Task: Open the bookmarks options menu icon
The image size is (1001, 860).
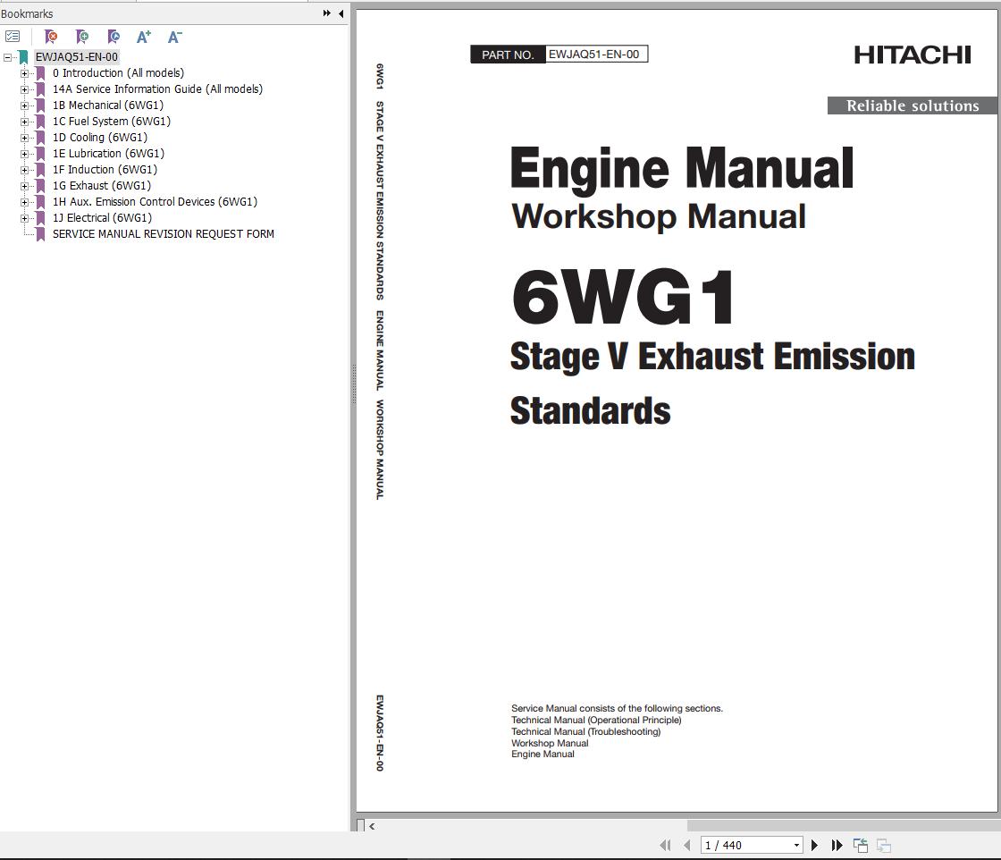Action: point(13,37)
